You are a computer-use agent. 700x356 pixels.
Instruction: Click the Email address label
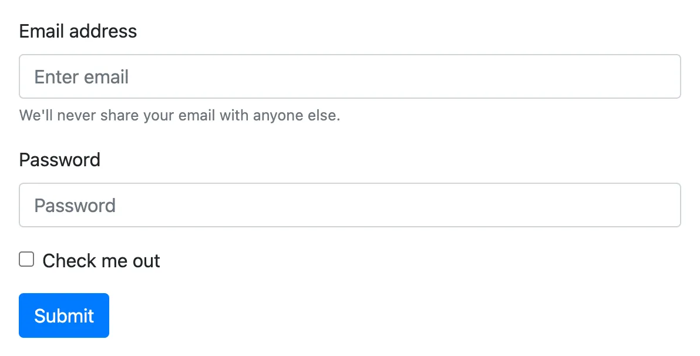(x=78, y=31)
